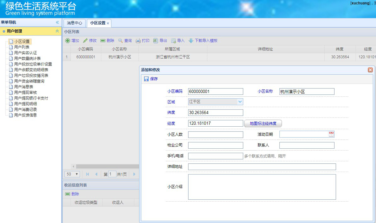Click the 增加 add icon in toolbar
This screenshot has height=223, width=376.
click(68, 41)
